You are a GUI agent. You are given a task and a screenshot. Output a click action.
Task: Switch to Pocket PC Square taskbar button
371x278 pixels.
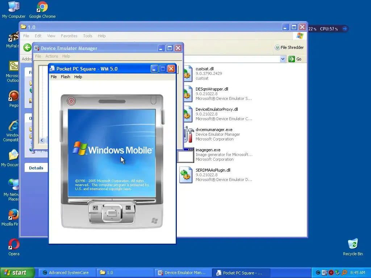tap(241, 273)
